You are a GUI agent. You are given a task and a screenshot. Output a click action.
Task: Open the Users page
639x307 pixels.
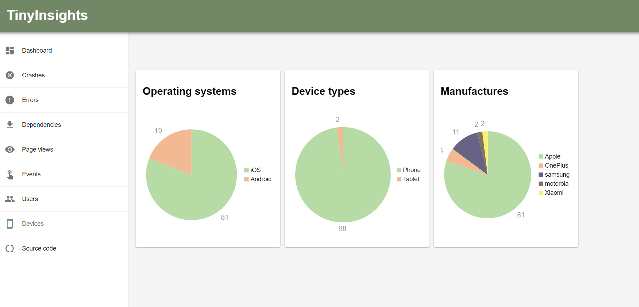(x=64, y=199)
